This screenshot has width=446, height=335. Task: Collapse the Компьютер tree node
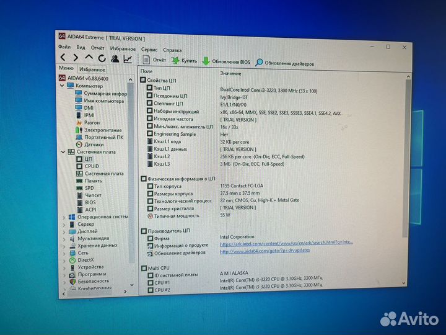point(62,86)
